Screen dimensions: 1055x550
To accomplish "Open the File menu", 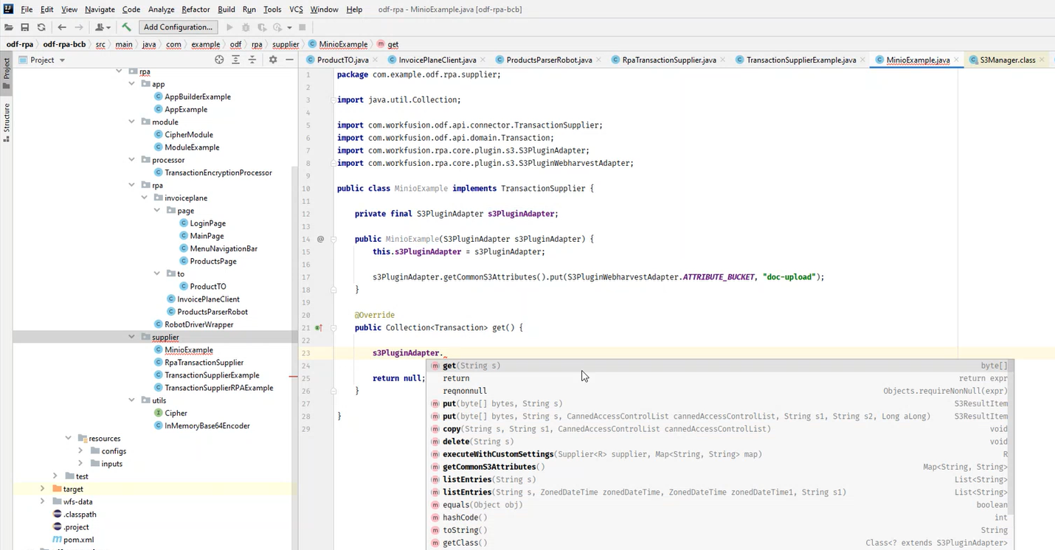I will point(27,10).
